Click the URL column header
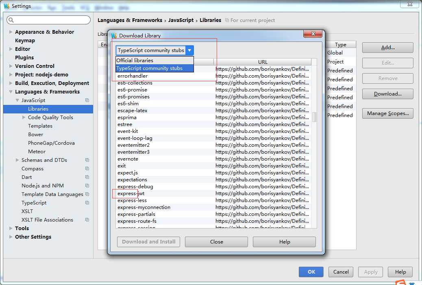 coord(263,62)
